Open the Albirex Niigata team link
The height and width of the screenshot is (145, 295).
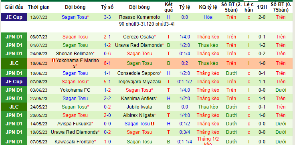pos(138,115)
